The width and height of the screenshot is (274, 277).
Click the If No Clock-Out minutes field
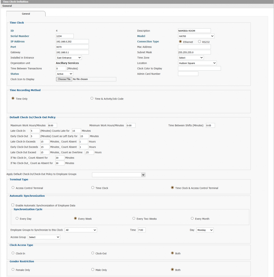click(60, 163)
